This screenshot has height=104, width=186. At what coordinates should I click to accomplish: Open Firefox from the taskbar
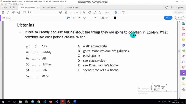pyautogui.click(x=51, y=101)
